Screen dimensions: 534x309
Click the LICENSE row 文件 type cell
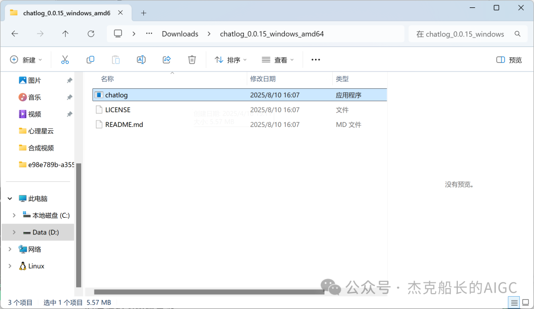(x=342, y=110)
